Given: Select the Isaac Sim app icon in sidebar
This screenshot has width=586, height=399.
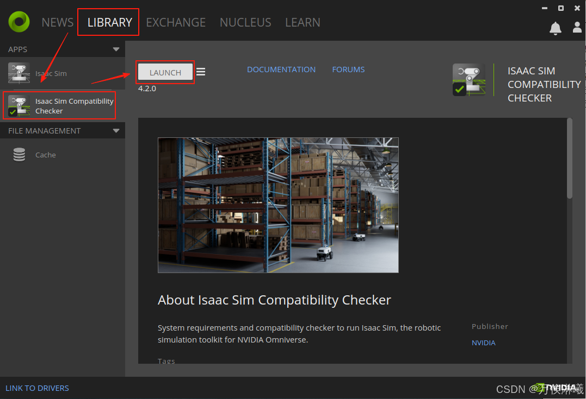Looking at the screenshot, I should 19,73.
